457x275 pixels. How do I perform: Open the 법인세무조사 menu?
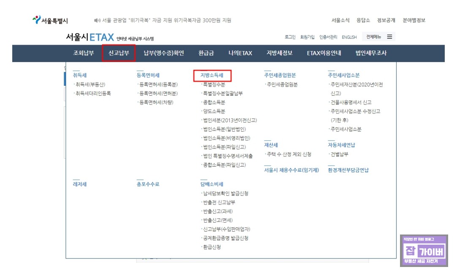click(371, 53)
